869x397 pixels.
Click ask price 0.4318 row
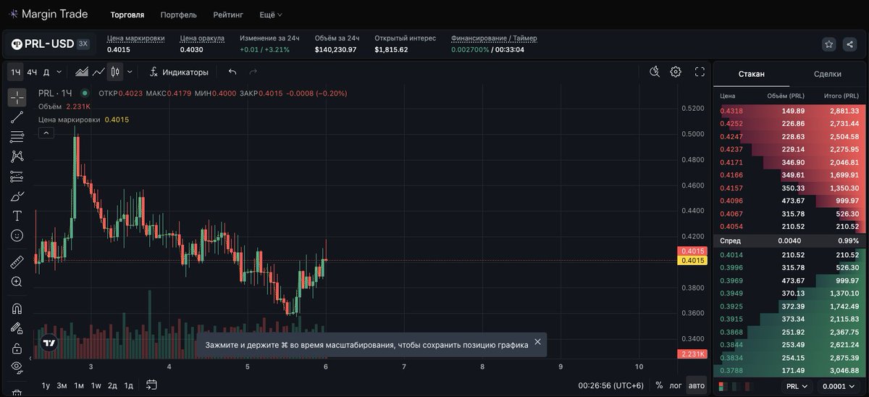pos(789,111)
